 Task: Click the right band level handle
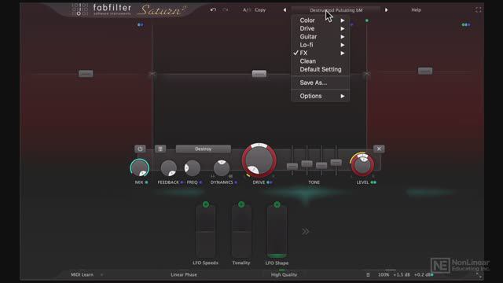pyautogui.click(x=425, y=71)
